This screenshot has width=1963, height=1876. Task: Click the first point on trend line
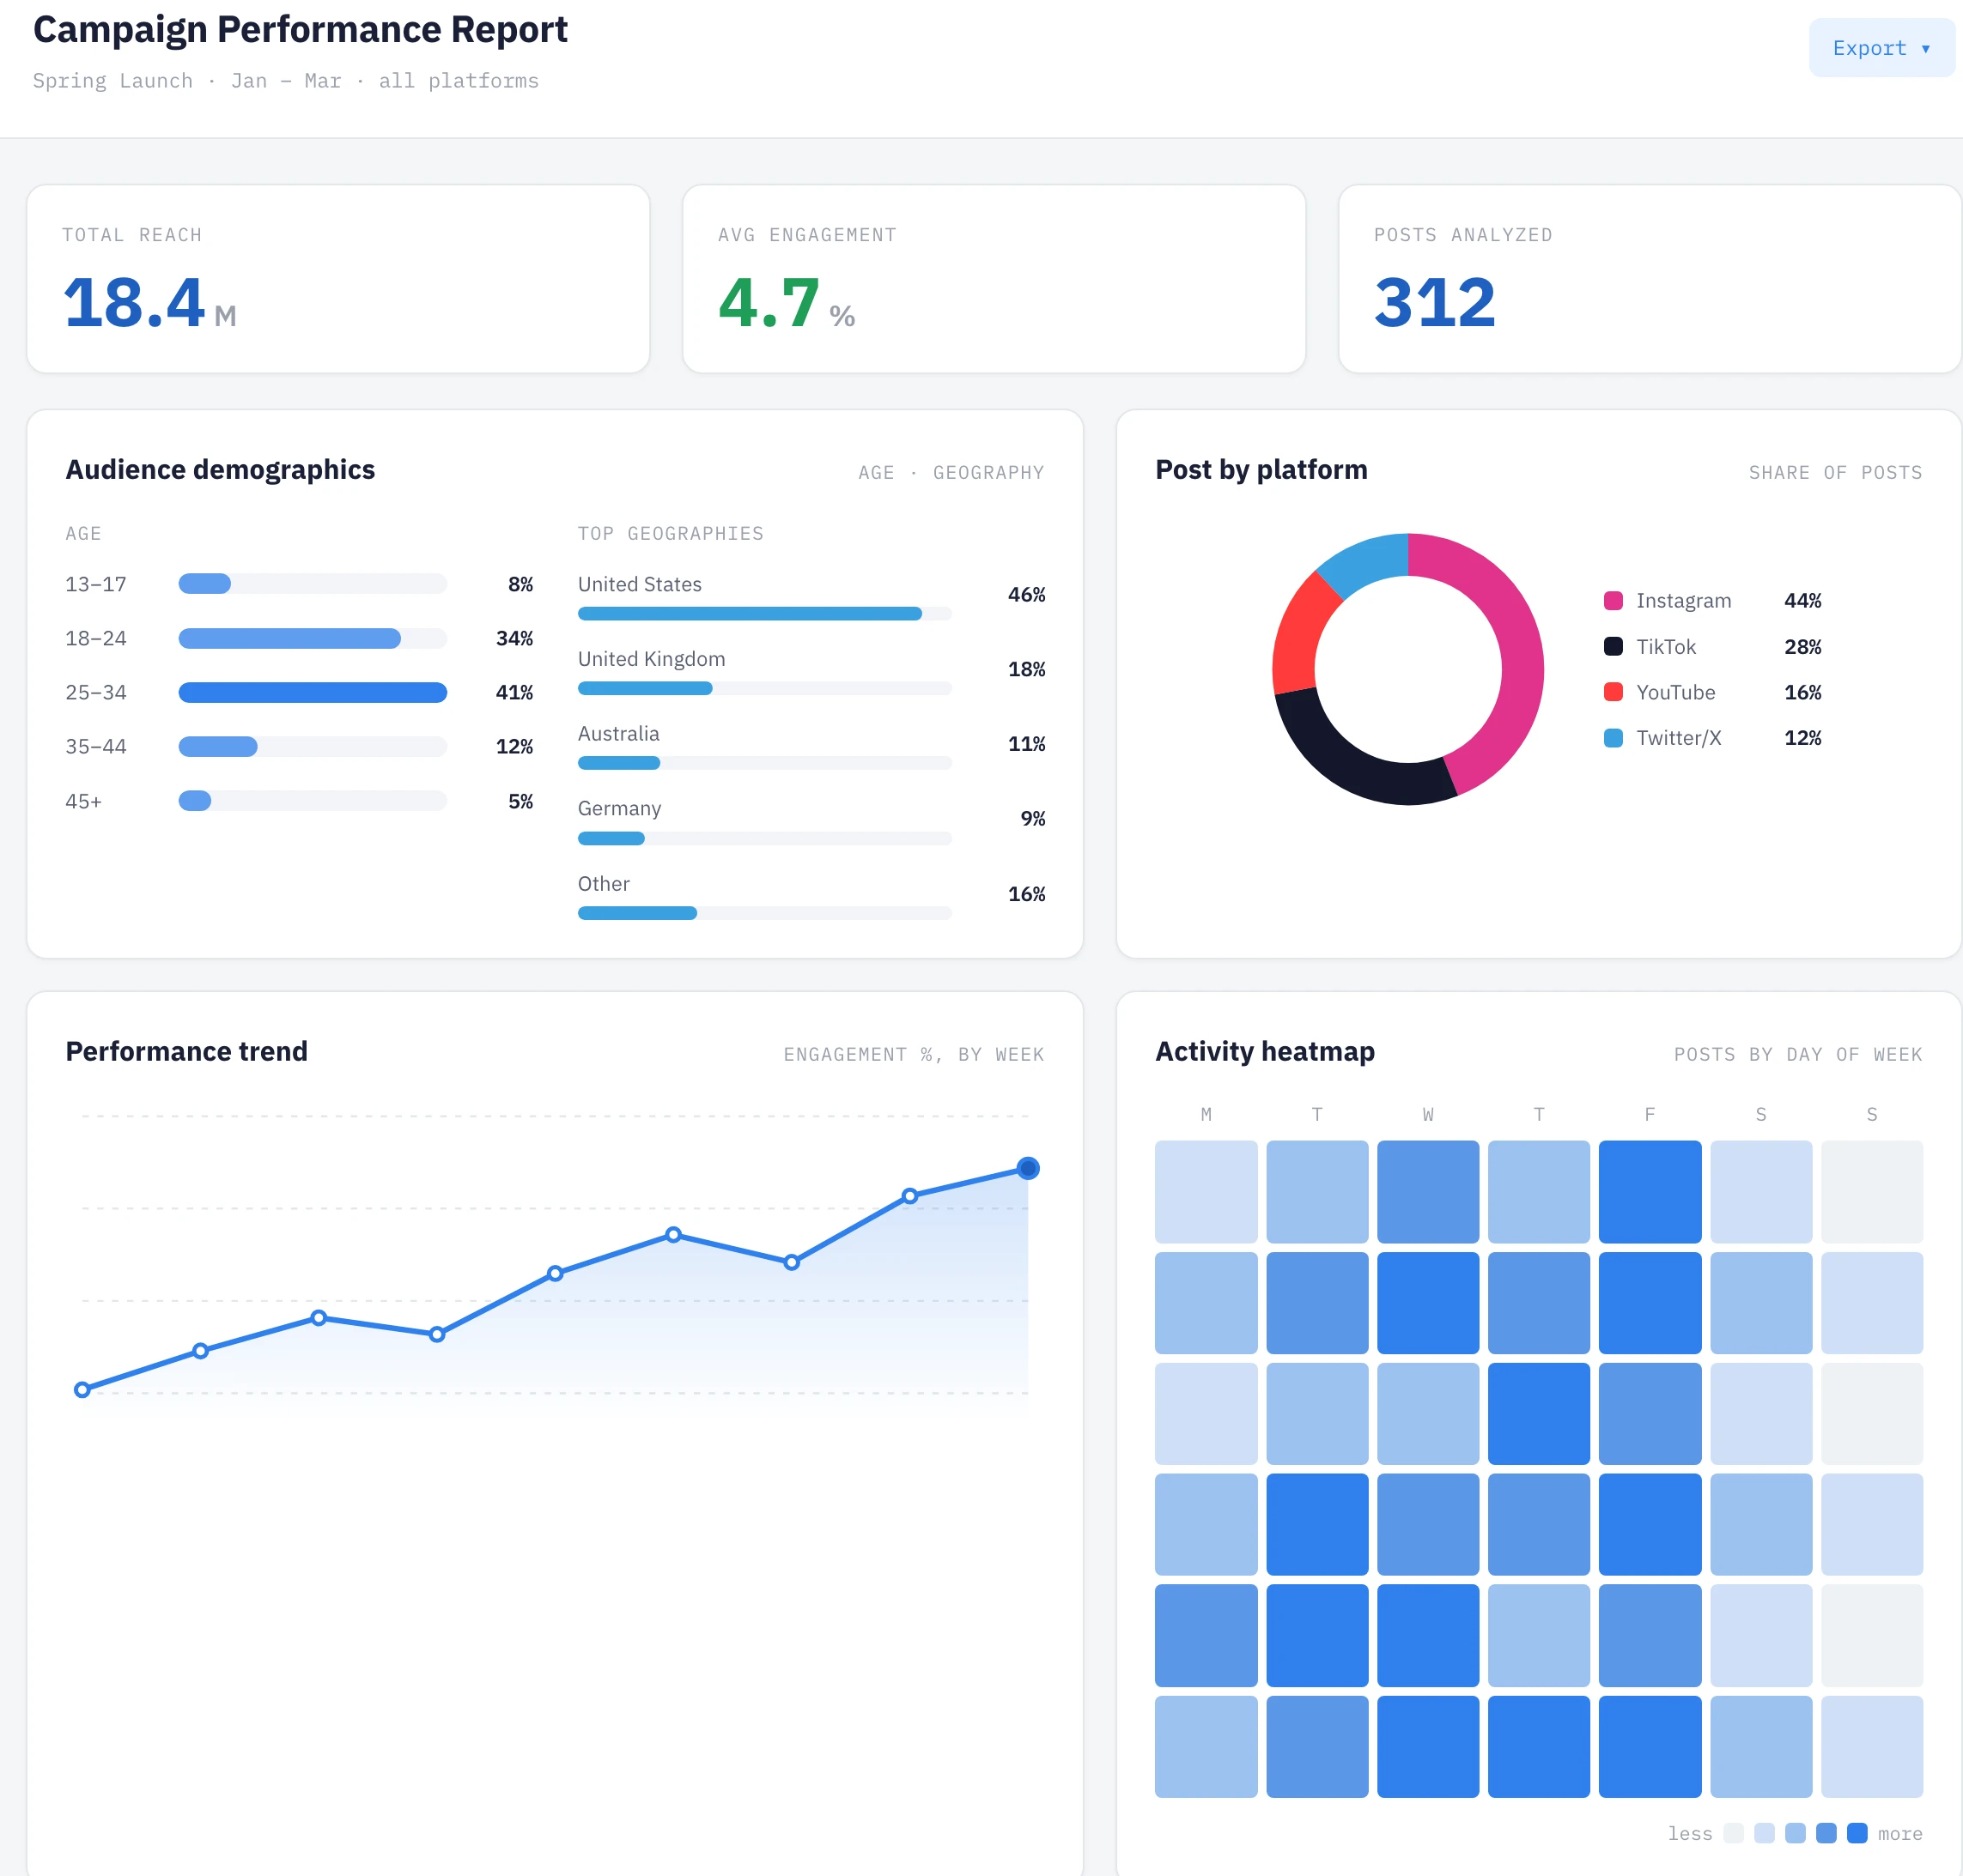tap(82, 1389)
